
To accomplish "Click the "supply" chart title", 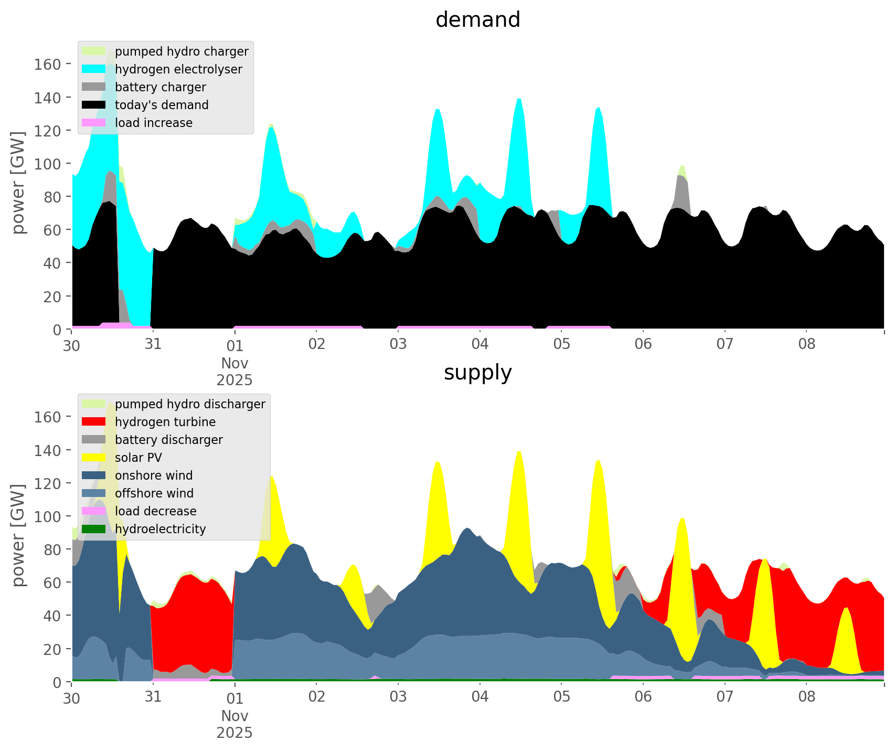I will tap(477, 373).
